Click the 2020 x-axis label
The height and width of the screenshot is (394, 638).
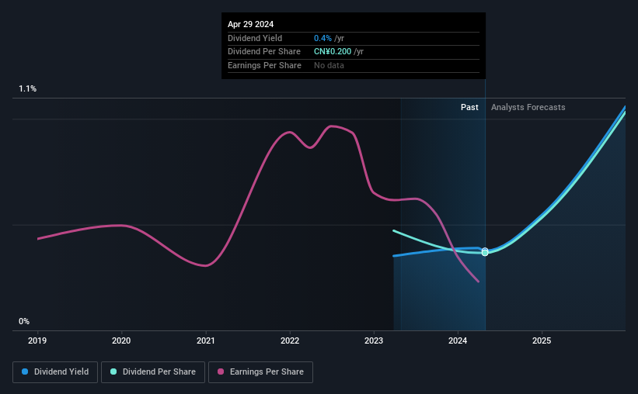point(121,340)
